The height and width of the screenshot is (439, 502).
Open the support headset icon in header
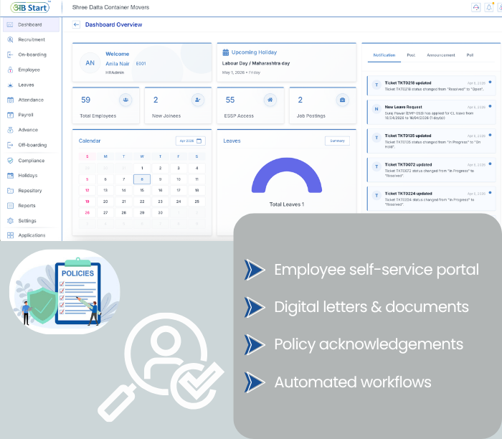pyautogui.click(x=475, y=6)
